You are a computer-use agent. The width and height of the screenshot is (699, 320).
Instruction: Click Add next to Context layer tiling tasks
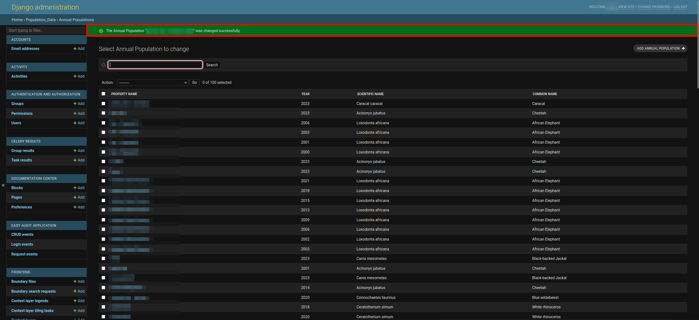click(x=79, y=311)
